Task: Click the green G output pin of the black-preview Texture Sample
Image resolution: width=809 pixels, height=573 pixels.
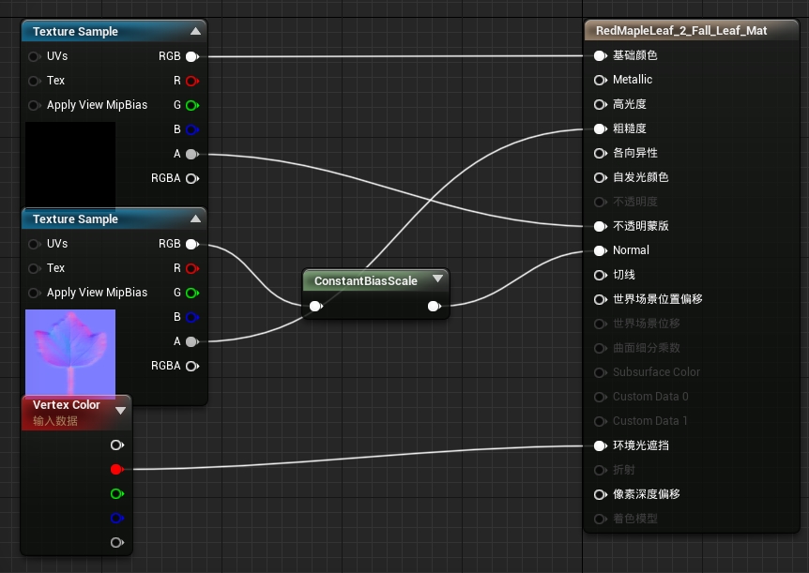Action: (x=192, y=105)
